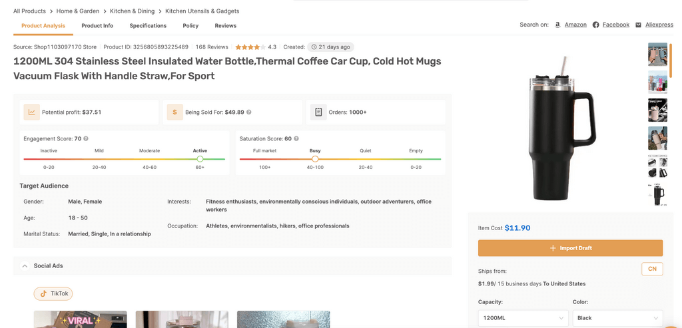The width and height of the screenshot is (682, 328).
Task: Open the Product Analysis tab
Action: 43,26
